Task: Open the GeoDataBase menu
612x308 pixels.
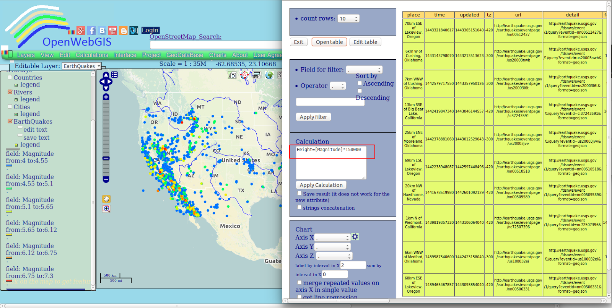Action: point(185,55)
